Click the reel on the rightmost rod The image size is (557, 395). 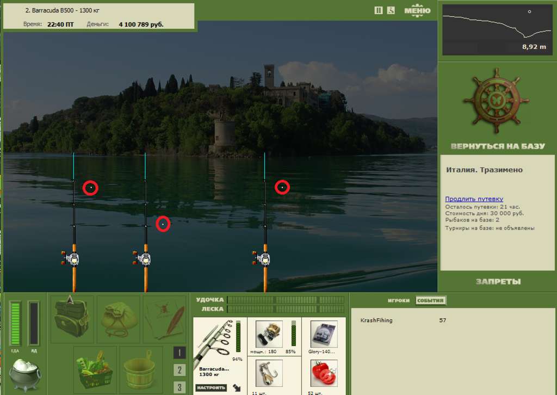pos(262,258)
